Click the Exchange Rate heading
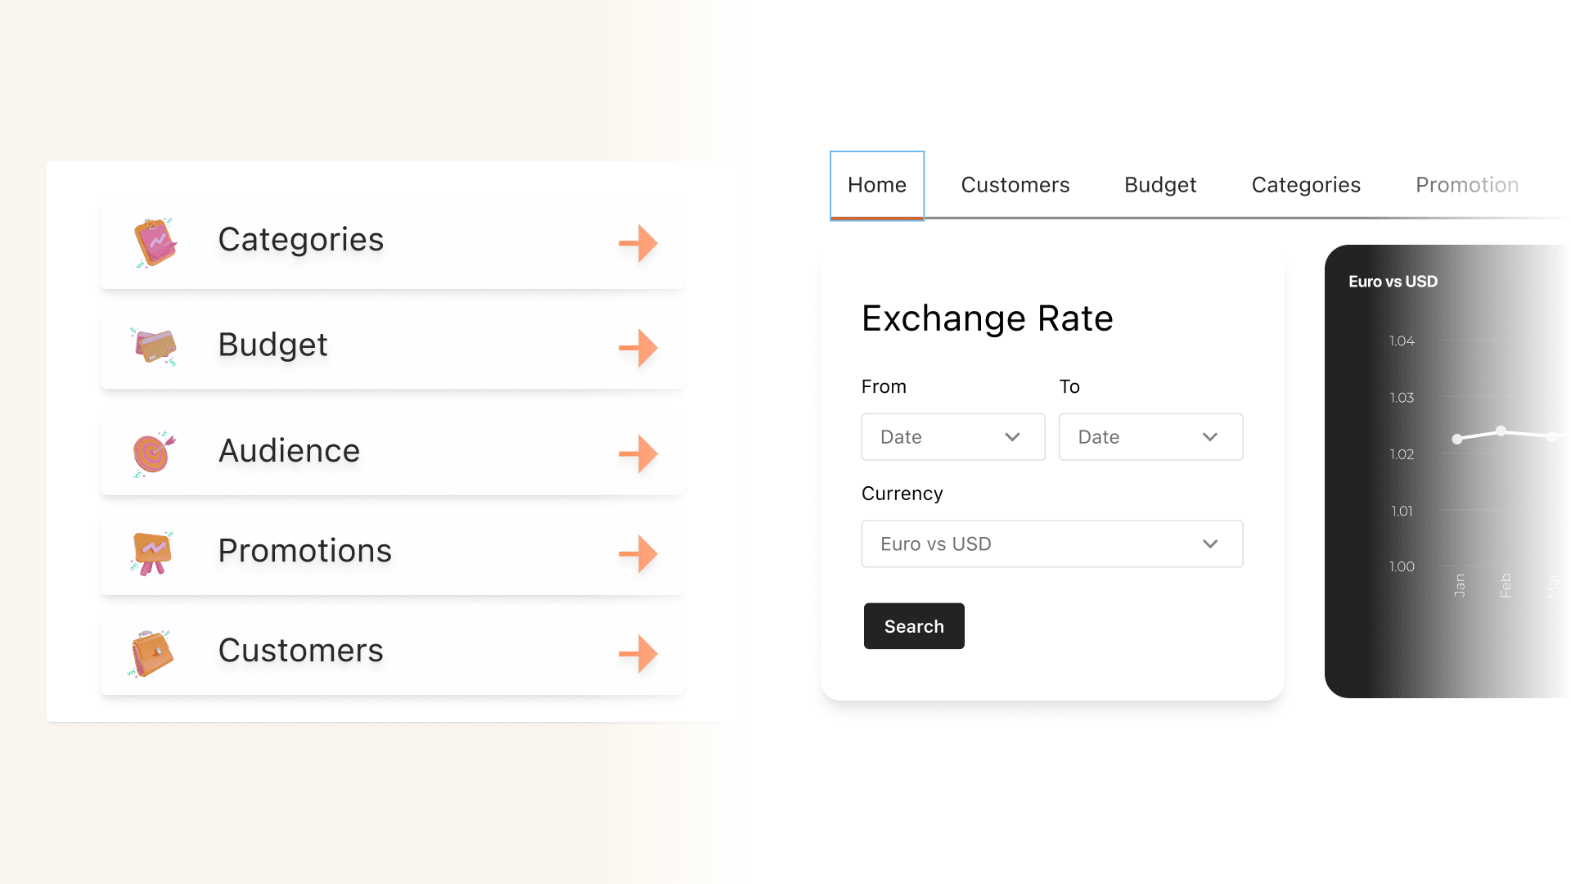The width and height of the screenshot is (1571, 884). [987, 319]
